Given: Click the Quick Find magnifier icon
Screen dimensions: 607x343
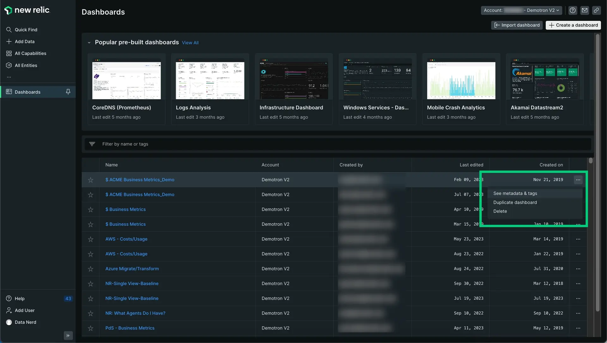Looking at the screenshot, I should point(9,30).
